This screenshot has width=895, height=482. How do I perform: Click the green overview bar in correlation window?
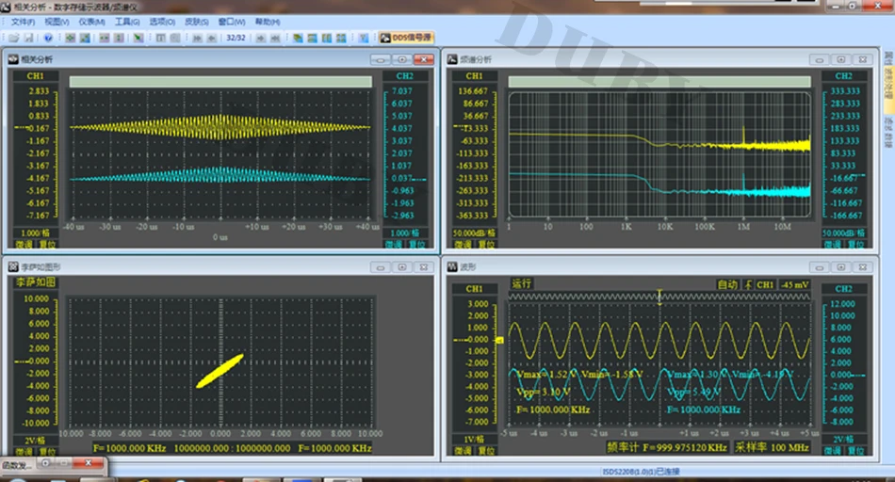pos(220,82)
